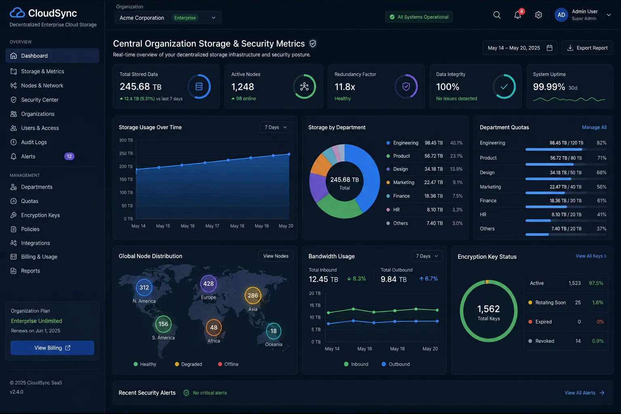Click the green No critical alerts check icon
Viewport: 621px width, 414px height.
pyautogui.click(x=186, y=393)
